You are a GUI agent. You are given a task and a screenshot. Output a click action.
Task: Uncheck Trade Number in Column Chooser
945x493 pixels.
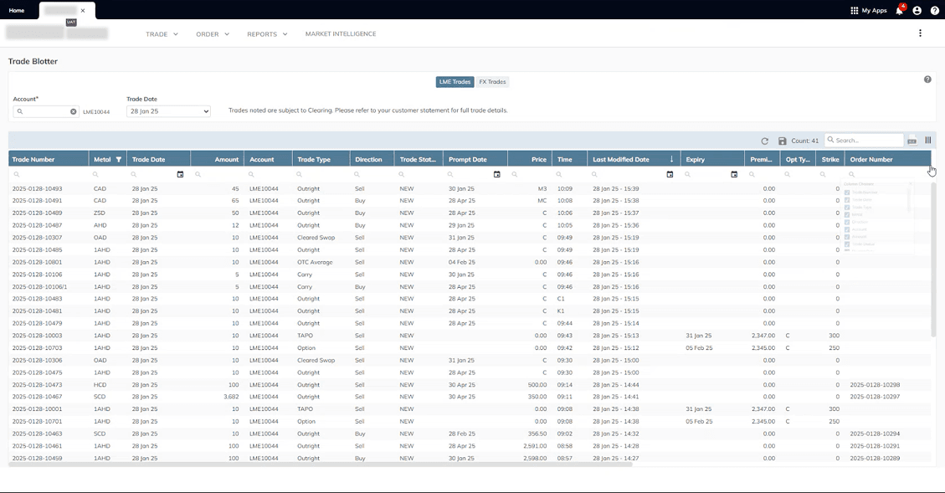(x=847, y=193)
